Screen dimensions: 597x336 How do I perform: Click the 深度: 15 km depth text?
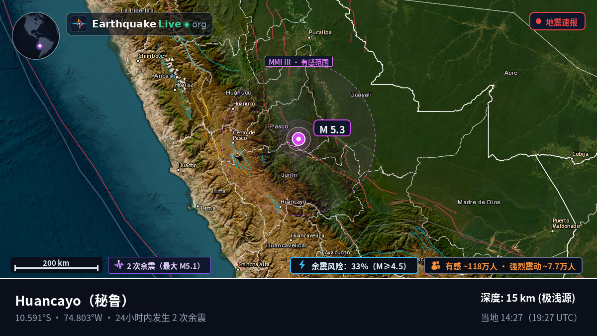(x=528, y=298)
